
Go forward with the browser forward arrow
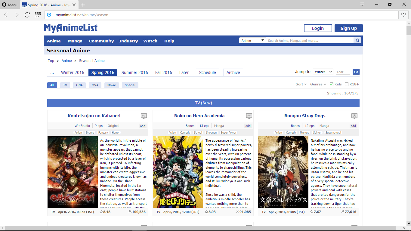click(x=17, y=15)
